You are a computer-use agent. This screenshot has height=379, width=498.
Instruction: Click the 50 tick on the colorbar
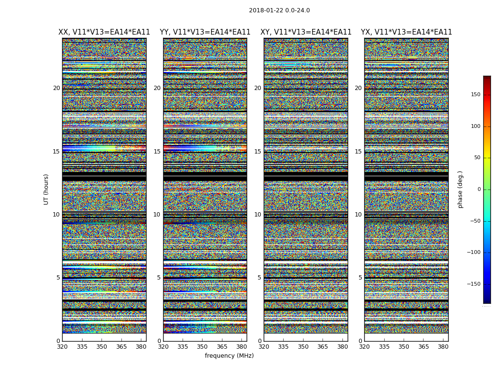pyautogui.click(x=477, y=158)
